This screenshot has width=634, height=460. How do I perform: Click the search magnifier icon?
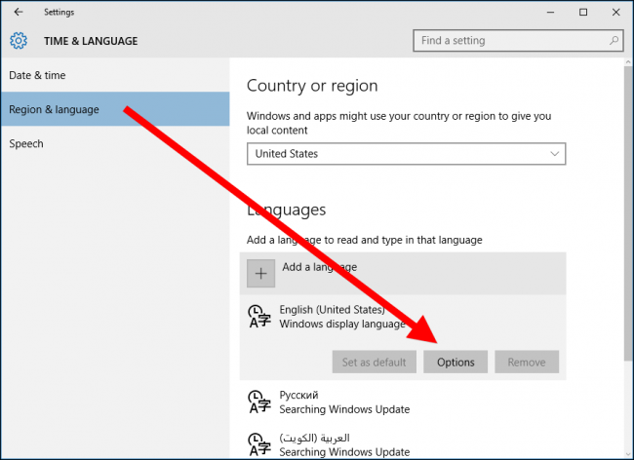coord(614,40)
